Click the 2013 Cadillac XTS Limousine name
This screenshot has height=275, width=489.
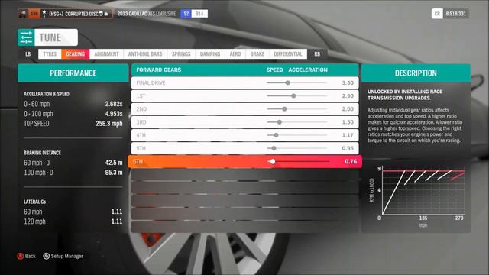147,14
